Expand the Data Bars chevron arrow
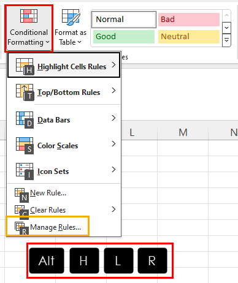 click(x=113, y=118)
